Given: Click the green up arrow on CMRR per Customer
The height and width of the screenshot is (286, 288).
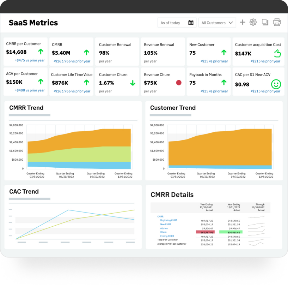Looking at the screenshot, I should click(41, 52).
